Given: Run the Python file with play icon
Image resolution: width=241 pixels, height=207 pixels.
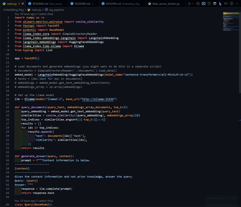Looking at the screenshot, I should [189, 4].
